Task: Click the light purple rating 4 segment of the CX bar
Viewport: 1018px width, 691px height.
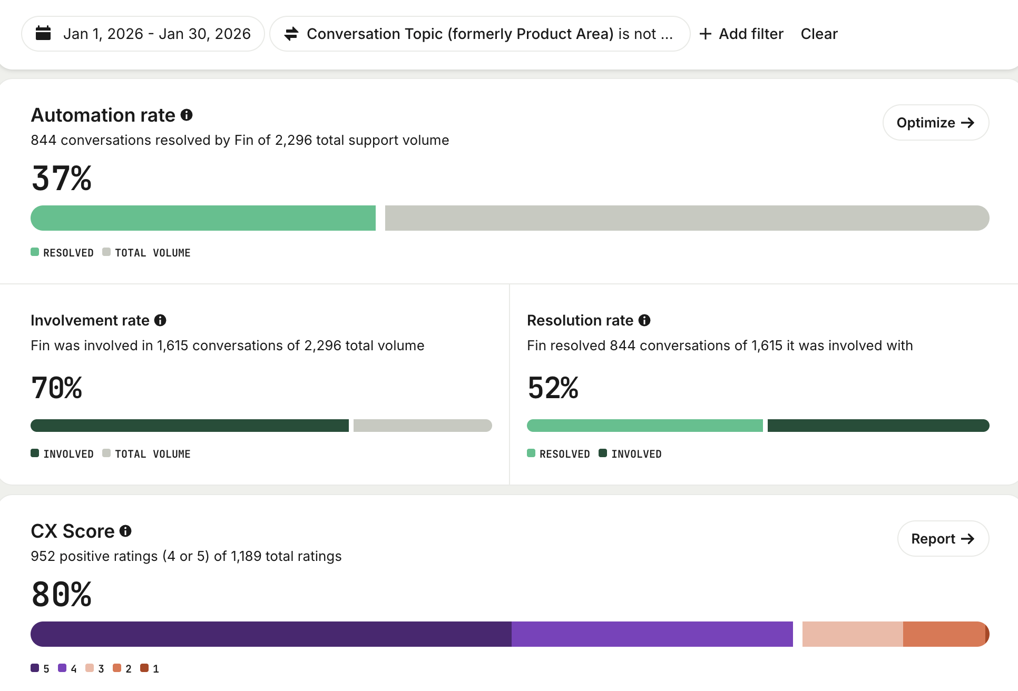Action: (x=652, y=634)
